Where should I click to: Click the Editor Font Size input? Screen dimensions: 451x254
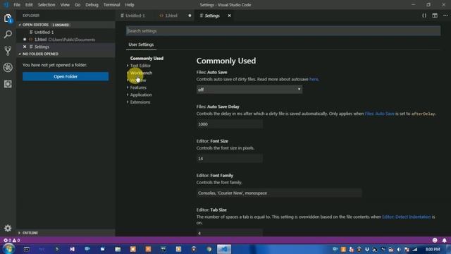230,158
